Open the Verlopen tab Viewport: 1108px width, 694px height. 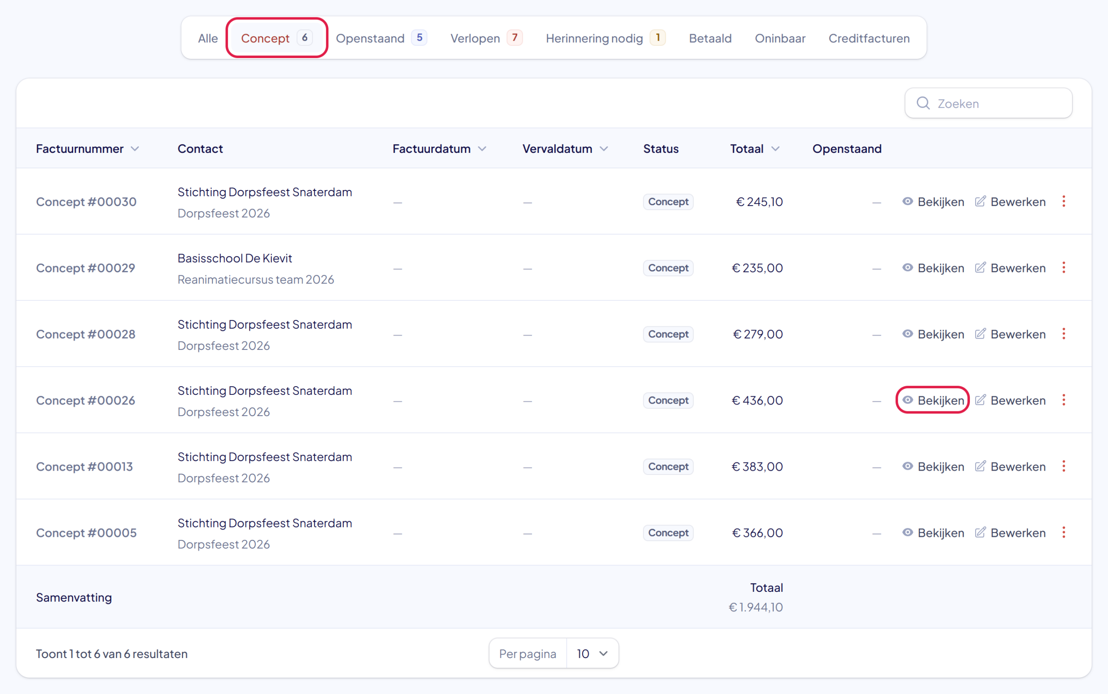tap(486, 38)
